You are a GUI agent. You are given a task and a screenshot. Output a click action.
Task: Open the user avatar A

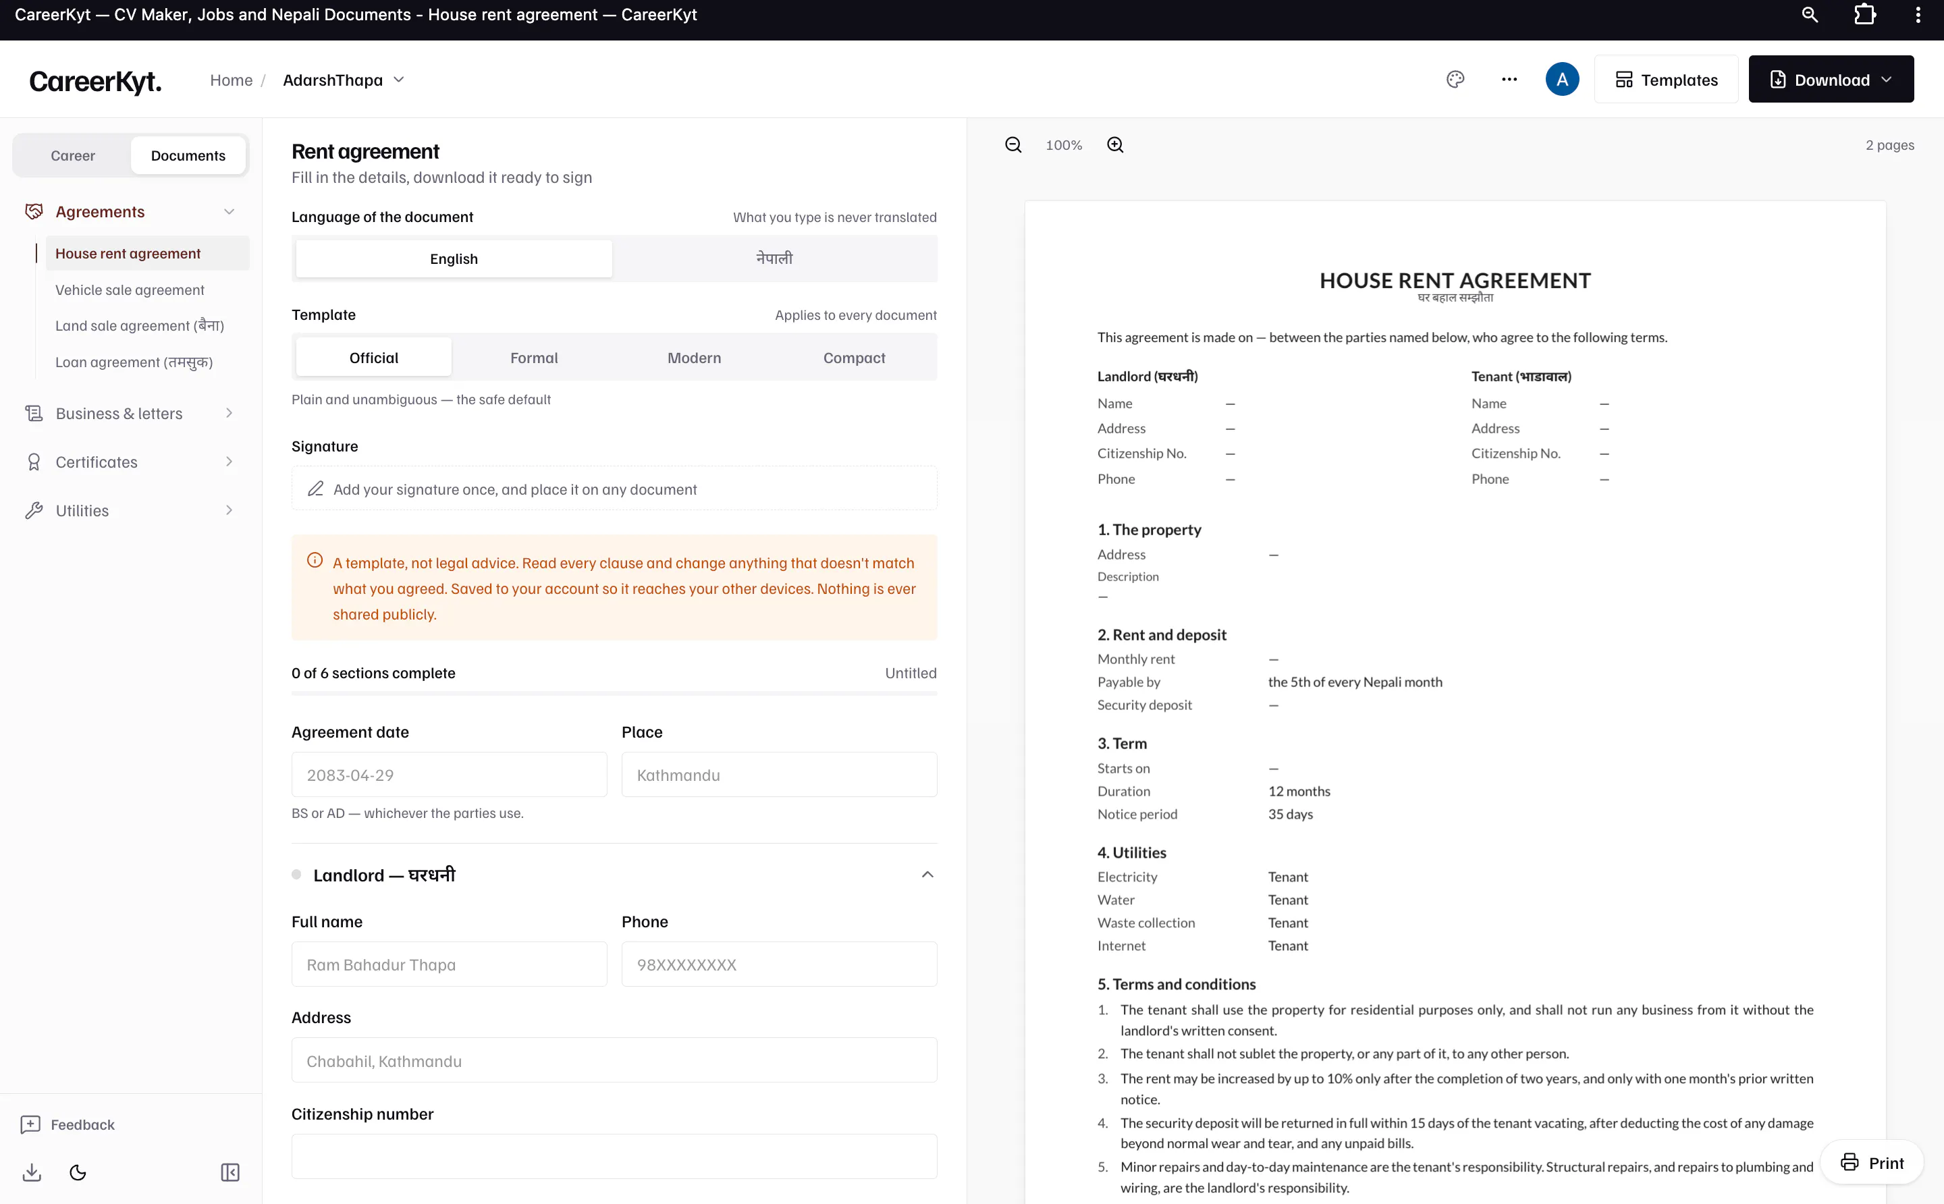click(x=1562, y=80)
